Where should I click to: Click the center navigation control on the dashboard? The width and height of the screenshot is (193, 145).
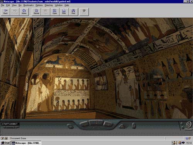point(96,123)
